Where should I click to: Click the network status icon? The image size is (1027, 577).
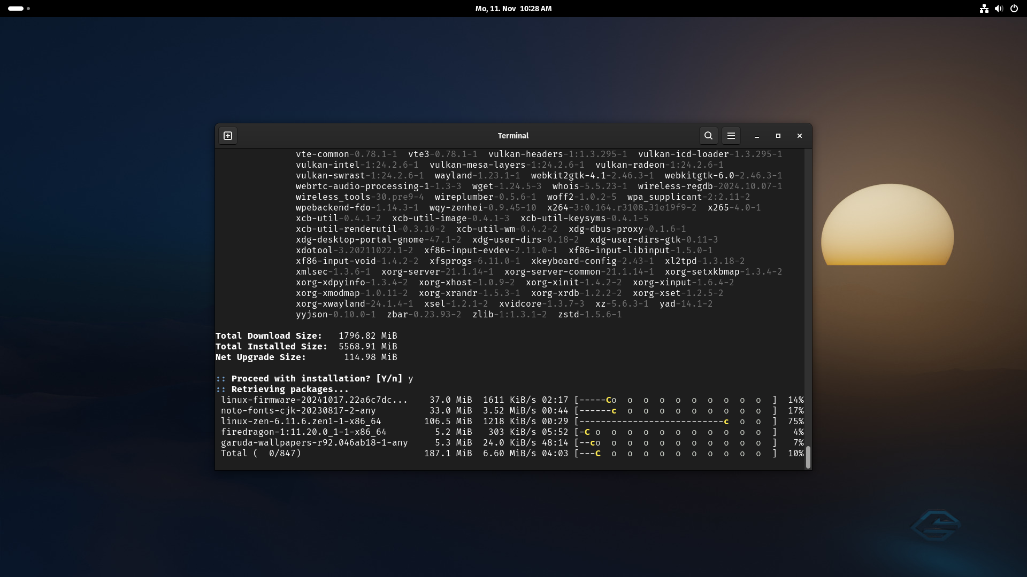tap(984, 9)
